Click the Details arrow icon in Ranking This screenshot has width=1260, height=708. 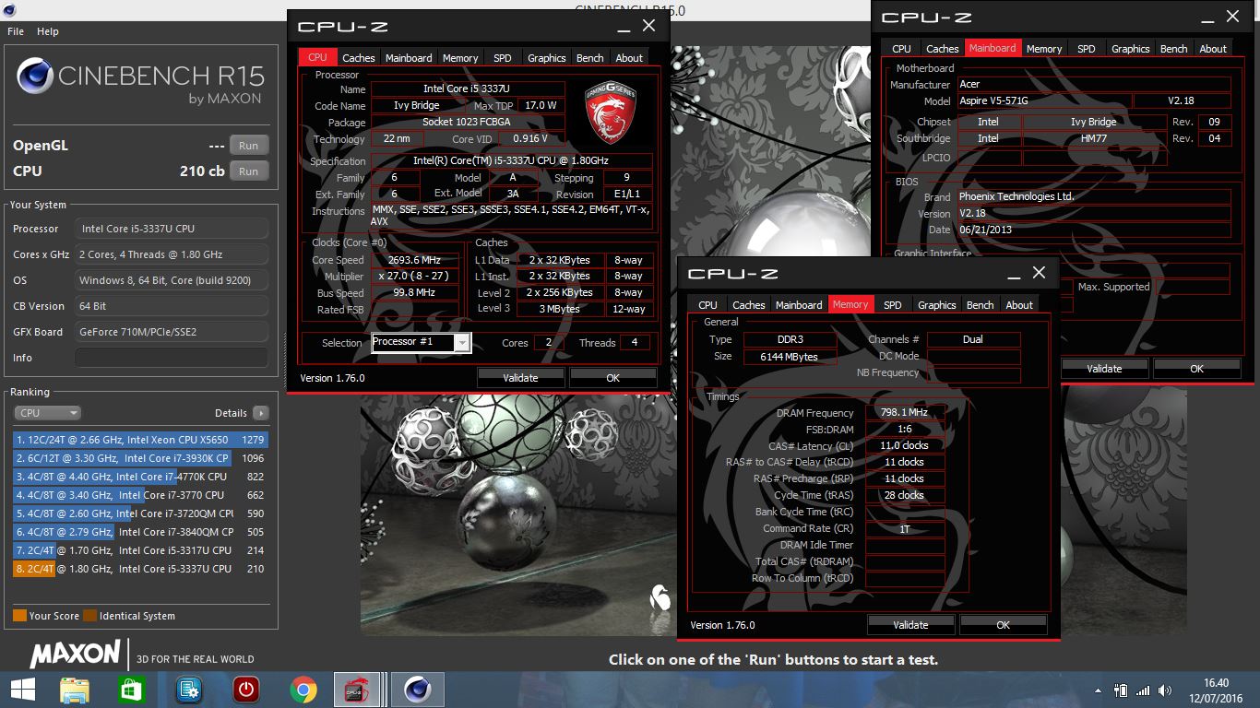pos(261,413)
